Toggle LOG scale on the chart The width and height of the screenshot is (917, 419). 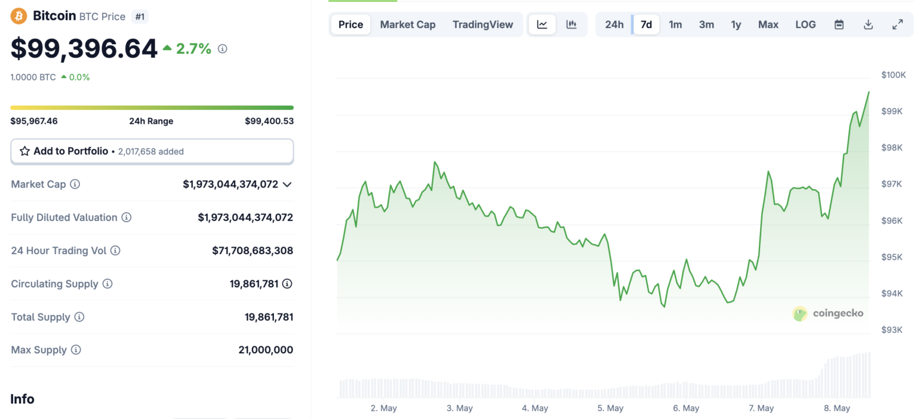(x=805, y=24)
